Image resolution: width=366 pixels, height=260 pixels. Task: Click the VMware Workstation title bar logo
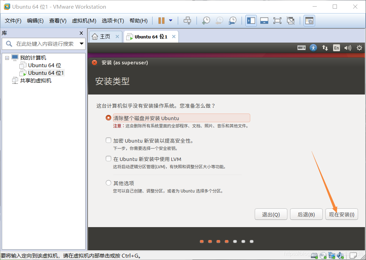click(x=7, y=7)
